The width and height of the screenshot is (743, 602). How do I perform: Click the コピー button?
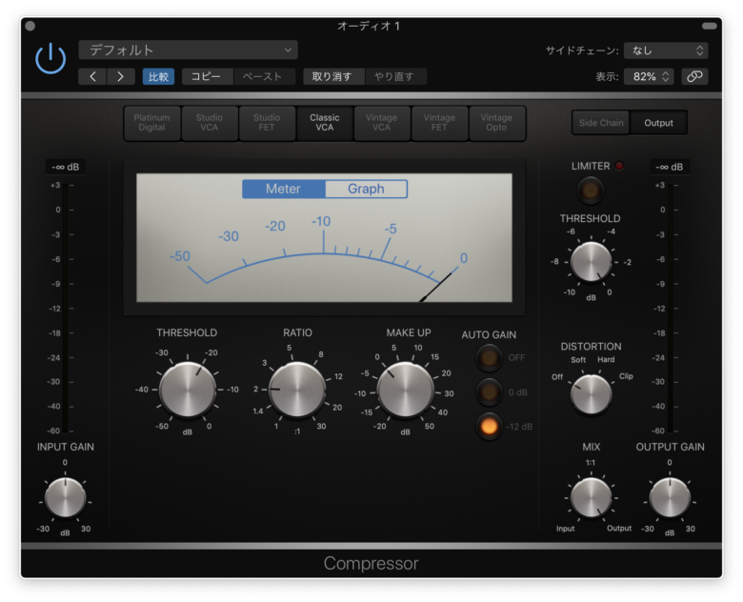pos(207,77)
